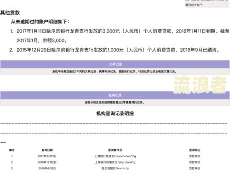This screenshot has height=174, width=230.
Task: Click the '其他贷款' section heading
Action: (x=10, y=13)
